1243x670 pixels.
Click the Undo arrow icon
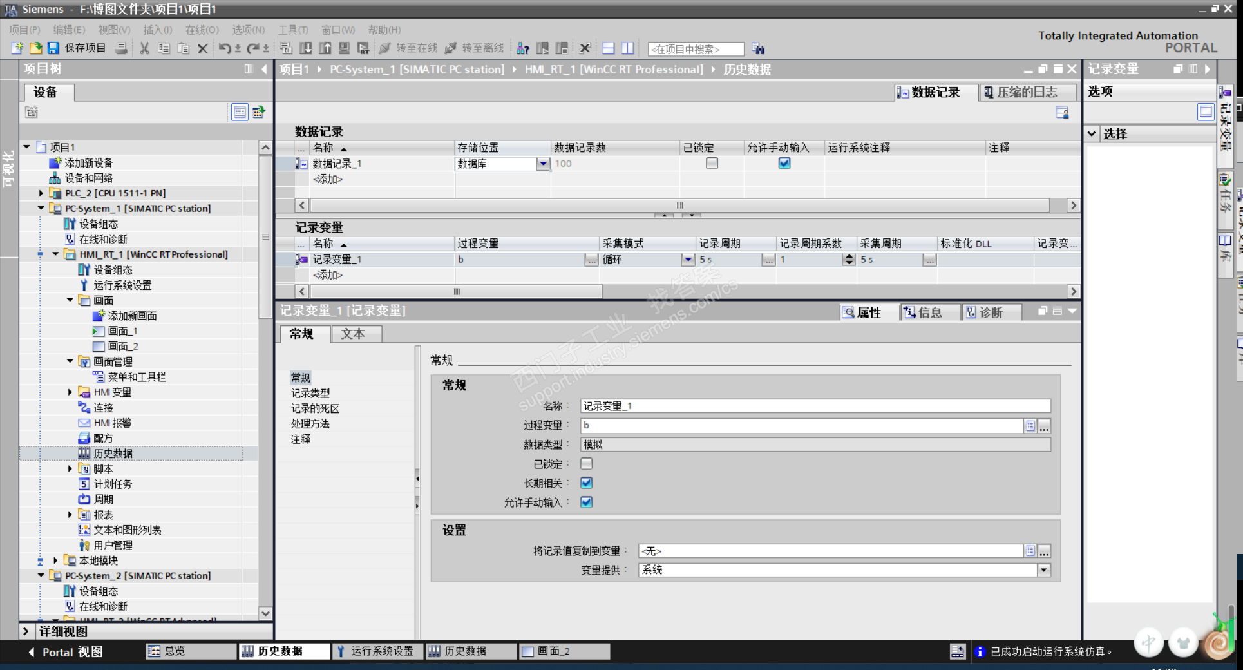(225, 48)
